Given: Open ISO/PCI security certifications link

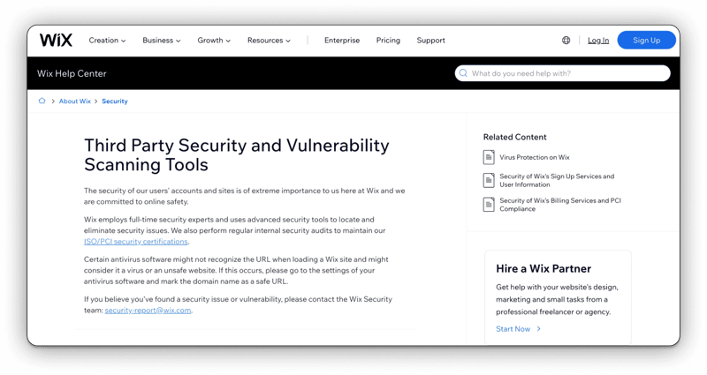Looking at the screenshot, I should pyautogui.click(x=136, y=241).
